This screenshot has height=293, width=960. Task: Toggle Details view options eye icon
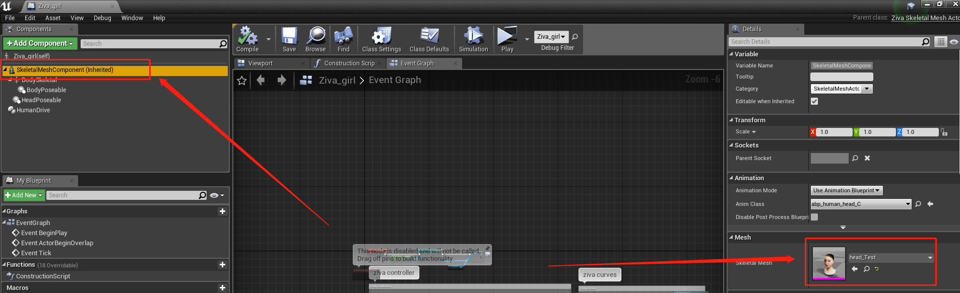pyautogui.click(x=954, y=42)
